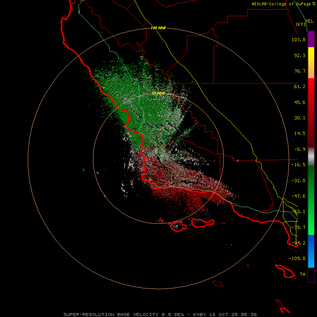Select the 76.7 velocity scale value
Screen dimensions: 317x317
300,71
